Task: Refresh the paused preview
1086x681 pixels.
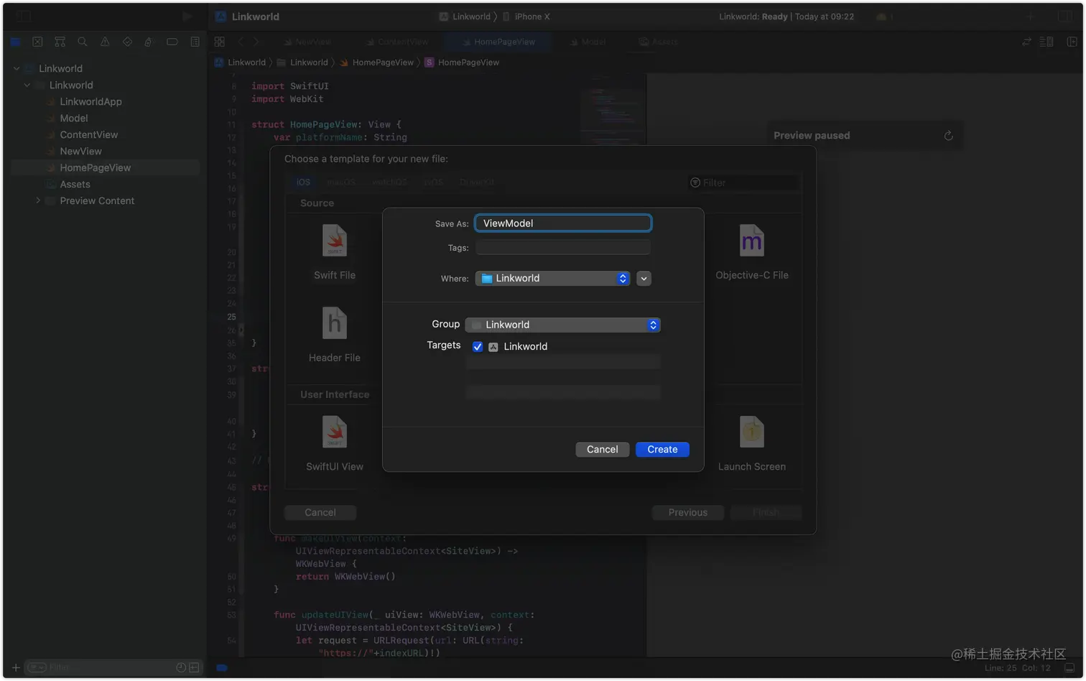Action: (948, 136)
